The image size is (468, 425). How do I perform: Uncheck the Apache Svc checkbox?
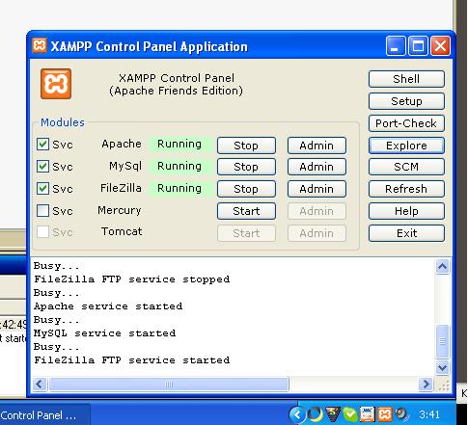coord(42,145)
